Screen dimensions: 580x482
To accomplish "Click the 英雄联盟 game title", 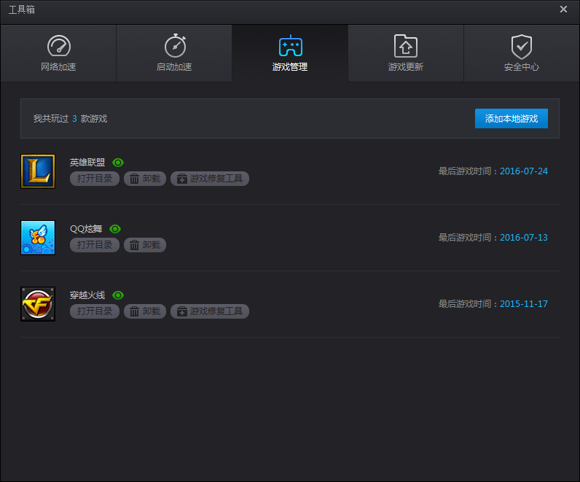I will [87, 163].
